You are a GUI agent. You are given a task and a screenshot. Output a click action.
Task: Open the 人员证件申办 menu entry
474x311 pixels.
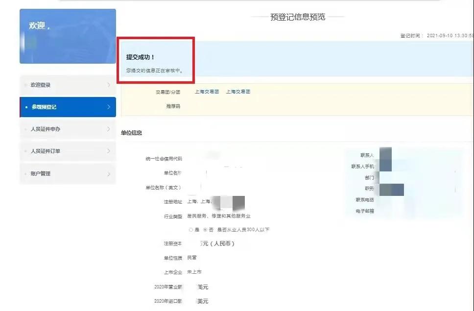[x=46, y=129]
